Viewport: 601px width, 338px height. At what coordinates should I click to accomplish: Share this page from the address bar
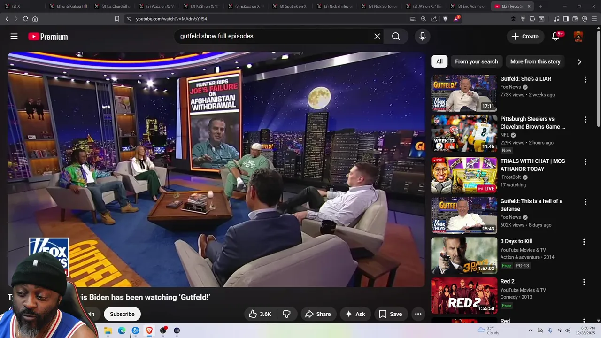434,19
